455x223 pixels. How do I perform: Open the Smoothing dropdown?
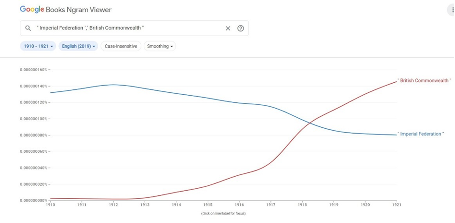(x=160, y=46)
